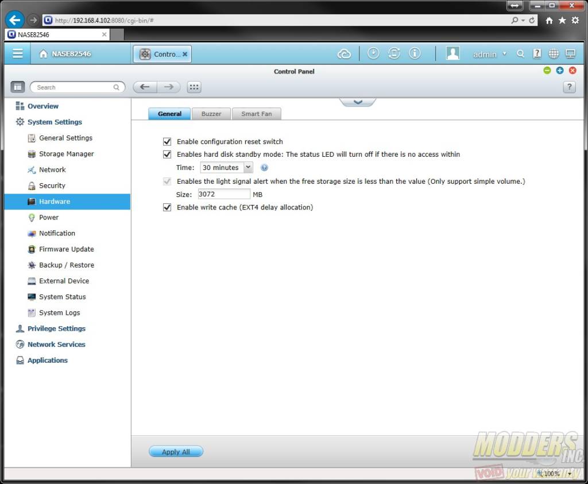Click the top bar search magnifier icon
This screenshot has height=484, width=588.
(x=520, y=54)
